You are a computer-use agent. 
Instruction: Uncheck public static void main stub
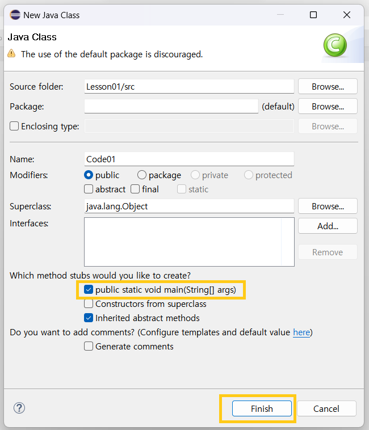(x=89, y=290)
